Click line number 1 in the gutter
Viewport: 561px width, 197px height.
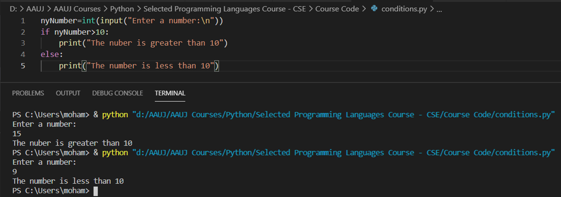23,21
